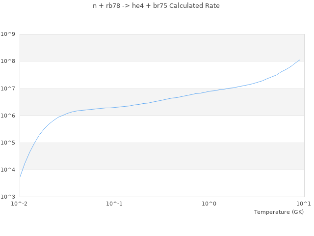Click the 10^9 y-axis tick label
Viewport: 314px width, 236px height.
point(8,34)
